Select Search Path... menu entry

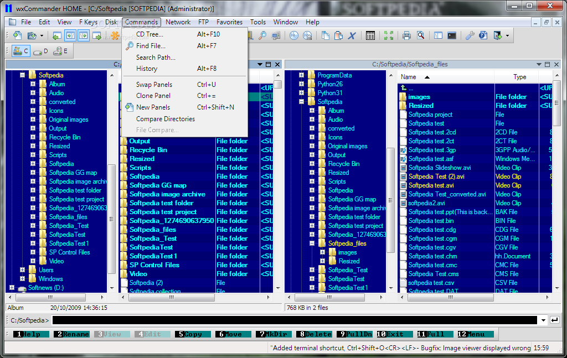[x=185, y=58]
